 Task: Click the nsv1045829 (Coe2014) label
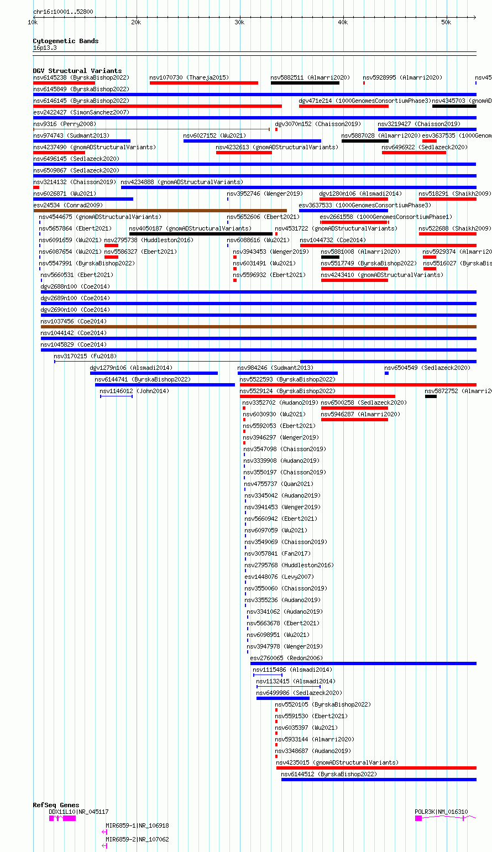74,345
